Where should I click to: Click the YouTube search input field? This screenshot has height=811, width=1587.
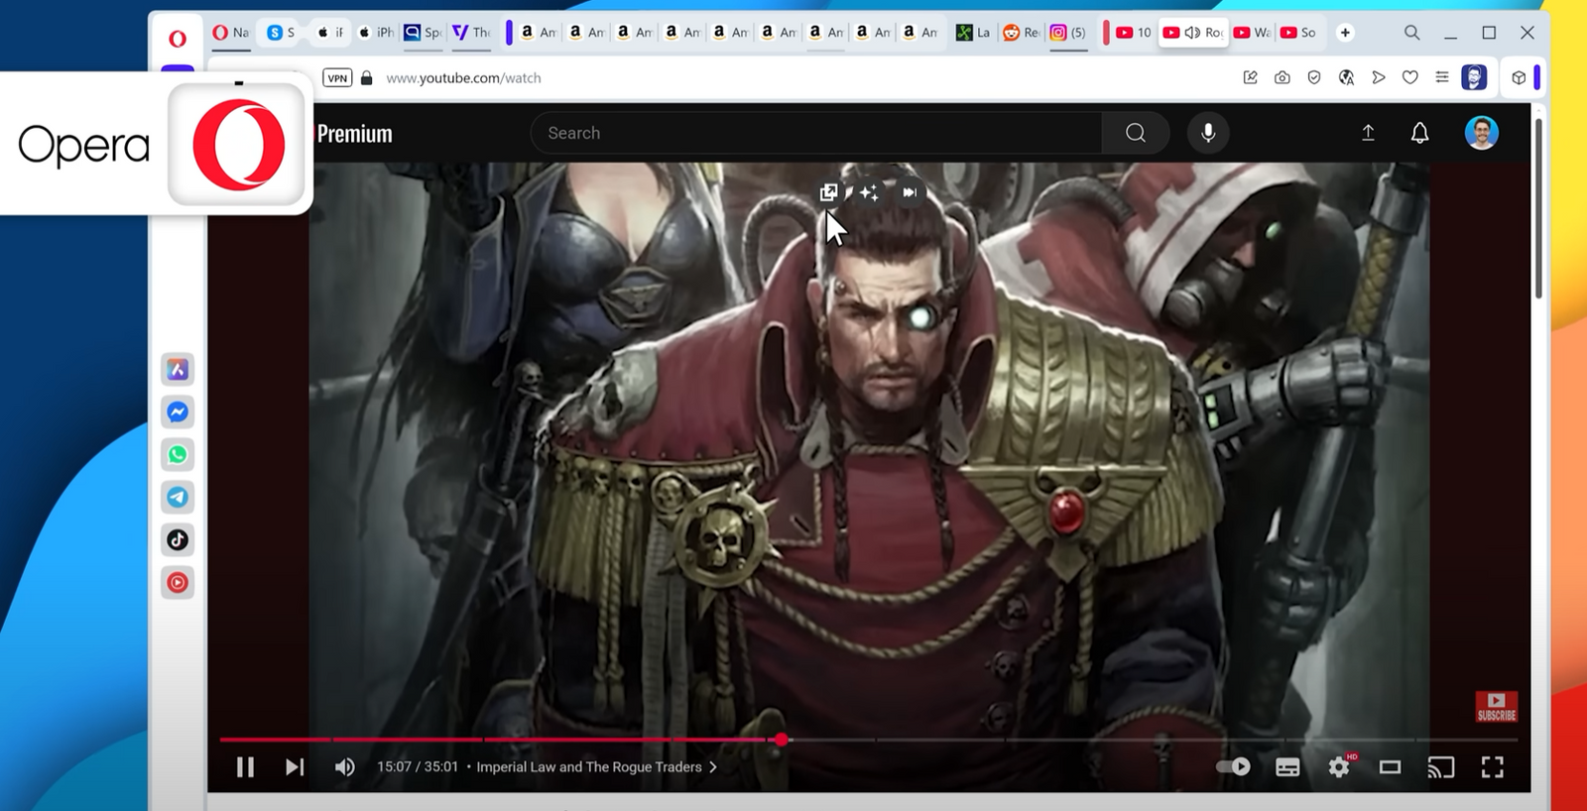click(x=815, y=133)
